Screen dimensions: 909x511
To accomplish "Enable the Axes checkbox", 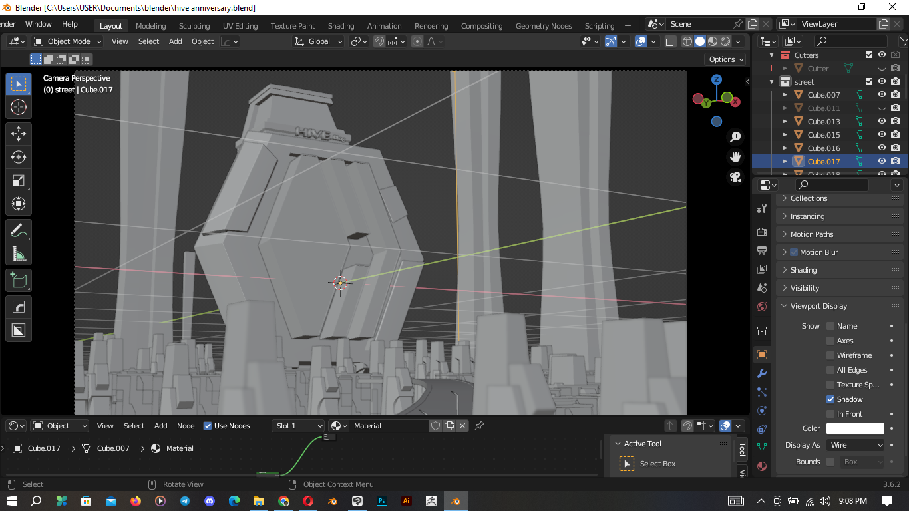I will 830,341.
